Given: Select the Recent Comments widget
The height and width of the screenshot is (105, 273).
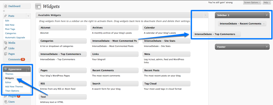Looking at the screenshot, I should (115, 71).
